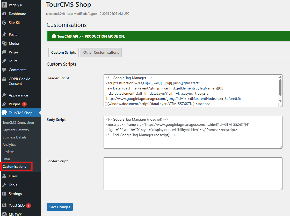The image size is (290, 216).
Task: Click the Comments speech bubble icon
Action: click(4, 70)
